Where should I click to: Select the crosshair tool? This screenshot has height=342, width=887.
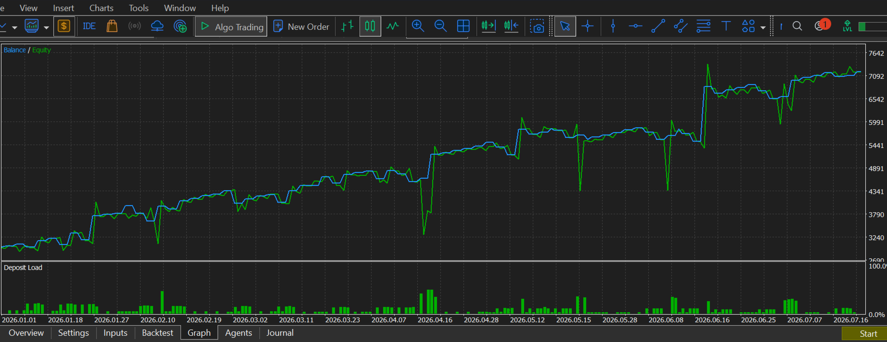pyautogui.click(x=588, y=26)
